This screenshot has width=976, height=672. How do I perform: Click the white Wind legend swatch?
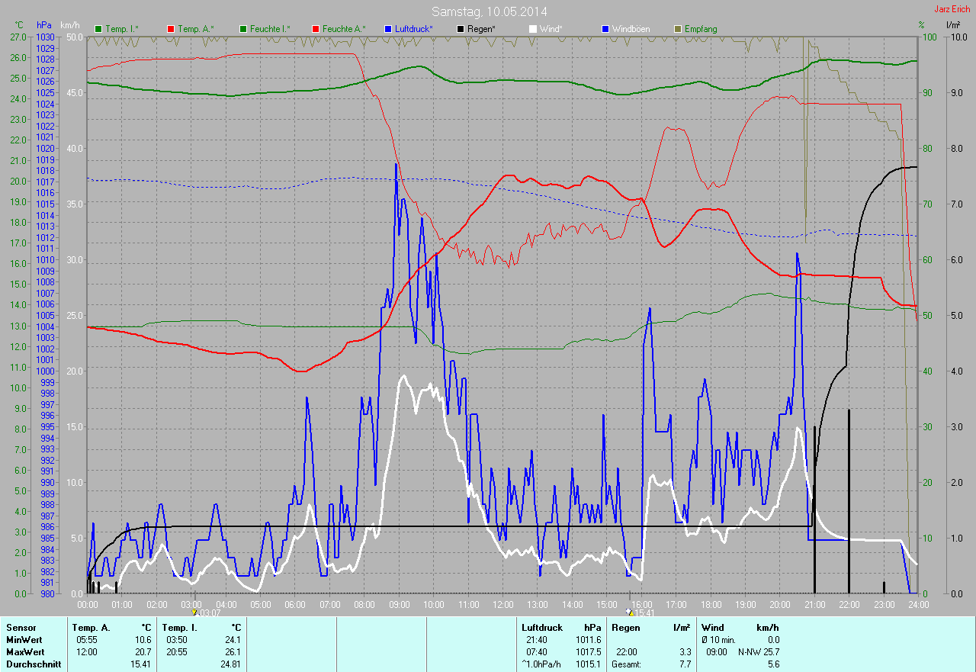coord(532,29)
